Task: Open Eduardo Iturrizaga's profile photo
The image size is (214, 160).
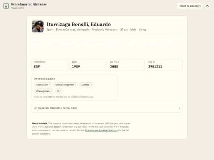Action: click(38, 26)
